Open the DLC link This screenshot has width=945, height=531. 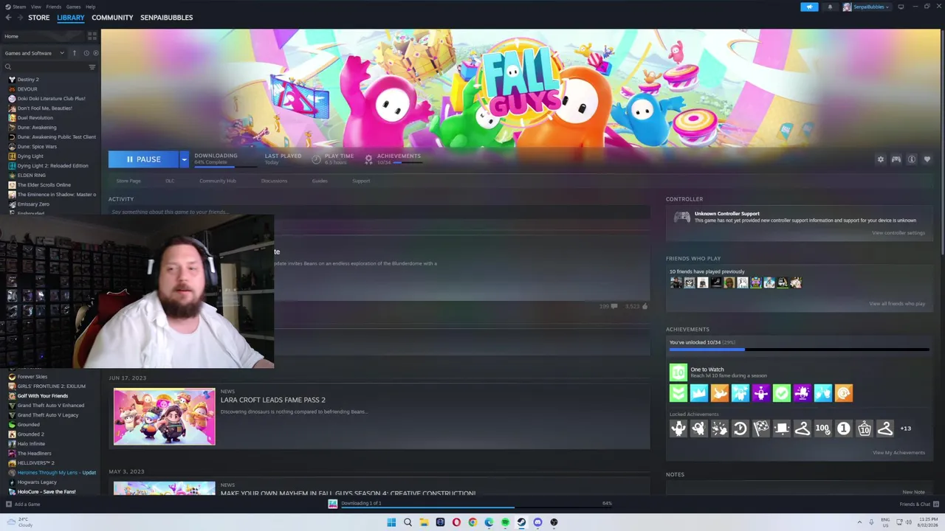coord(170,181)
